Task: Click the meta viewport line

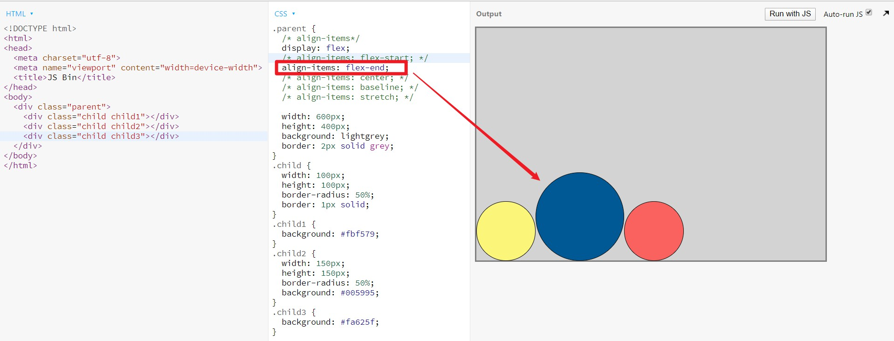Action: coord(138,68)
